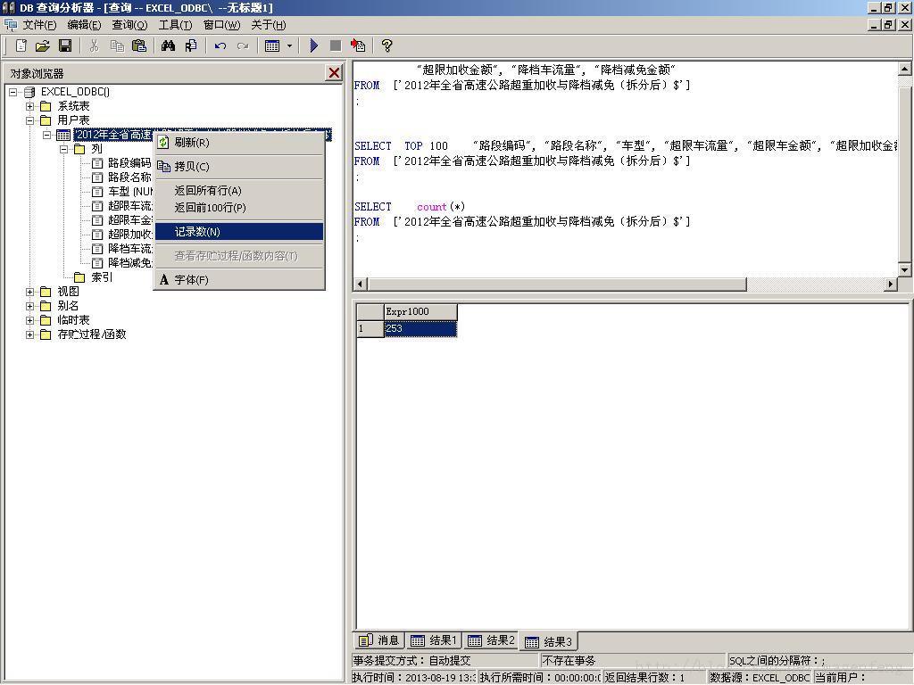The image size is (914, 685).
Task: Click the toolbar icon right of Stop
Action: click(x=357, y=45)
